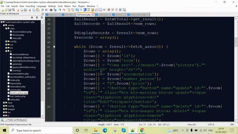This screenshot has width=238, height=134.
Task: Toggle Word Wrap toolbar button
Action: click(77, 10)
